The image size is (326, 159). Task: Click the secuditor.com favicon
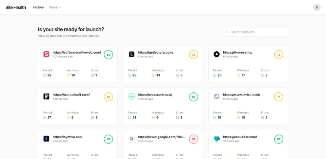pyautogui.click(x=217, y=139)
